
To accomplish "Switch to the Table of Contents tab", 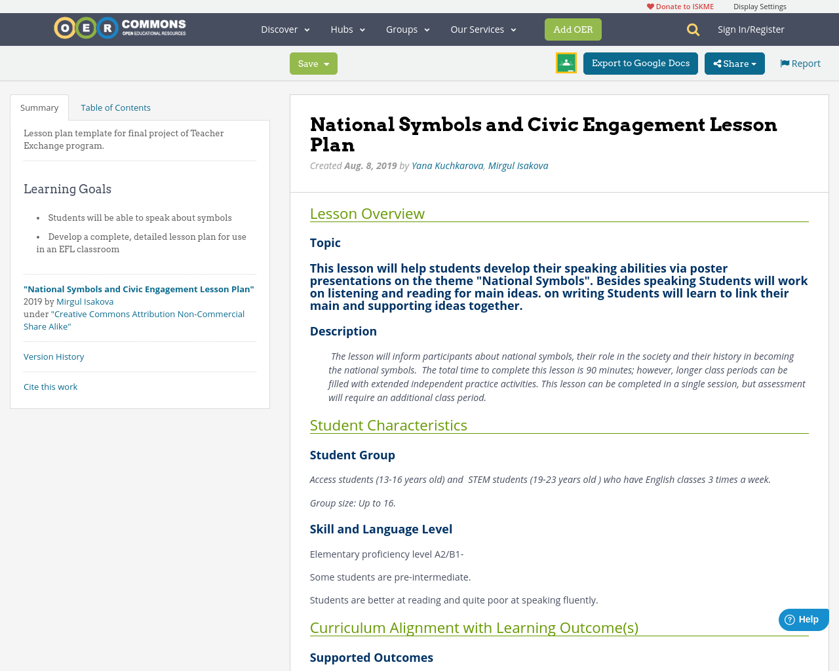I will [x=115, y=106].
